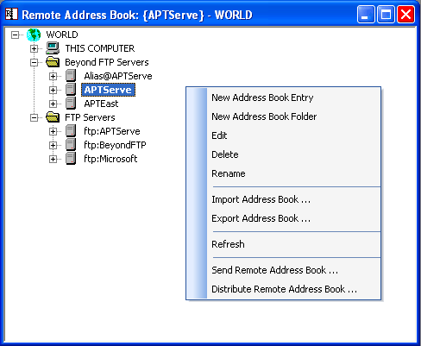Collapse the Beyond FTP Servers folder
Image resolution: width=421 pixels, height=346 pixels.
point(34,63)
